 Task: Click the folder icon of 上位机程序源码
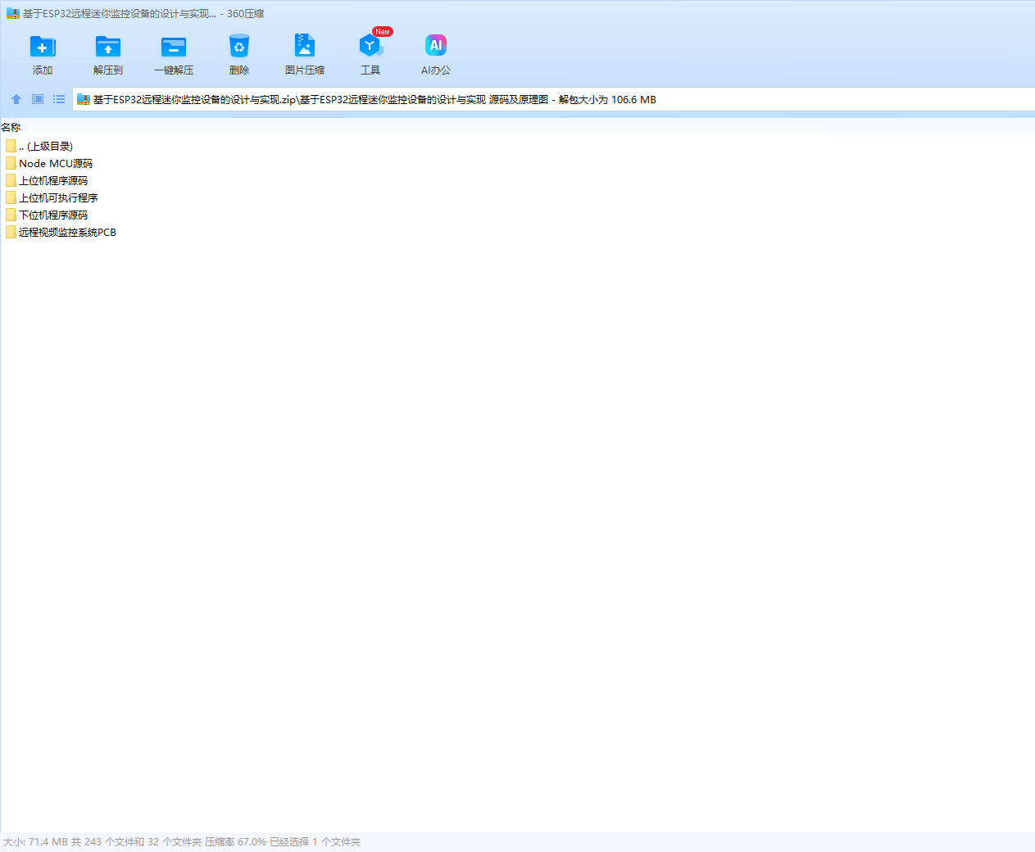[11, 180]
